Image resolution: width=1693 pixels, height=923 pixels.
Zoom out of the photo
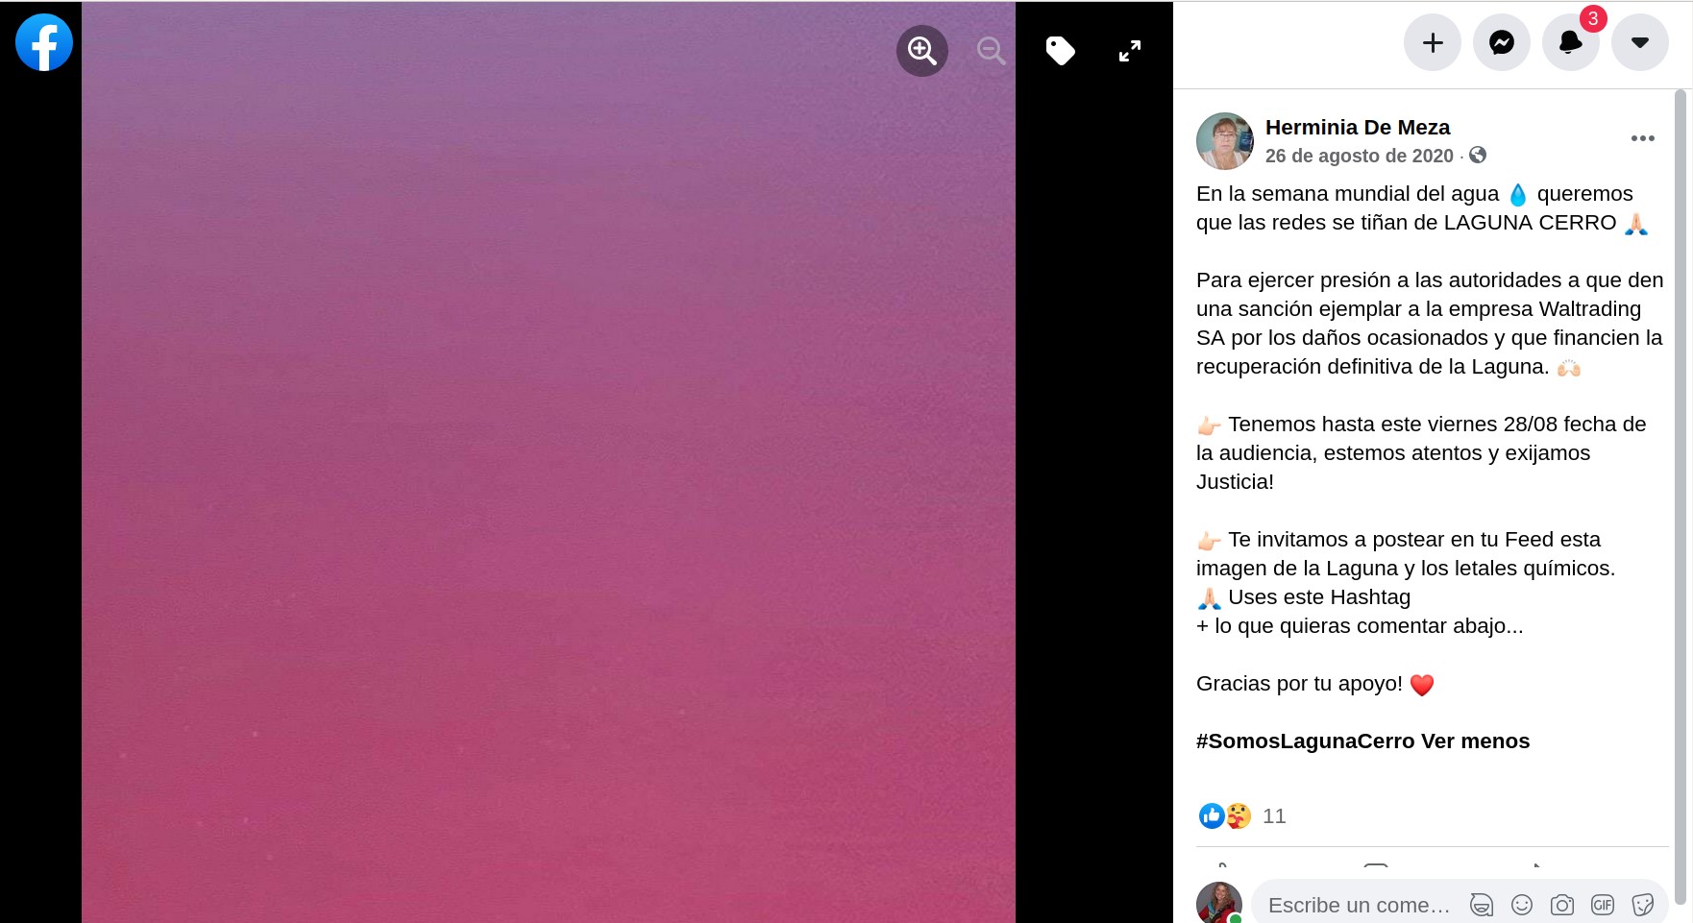pyautogui.click(x=991, y=51)
